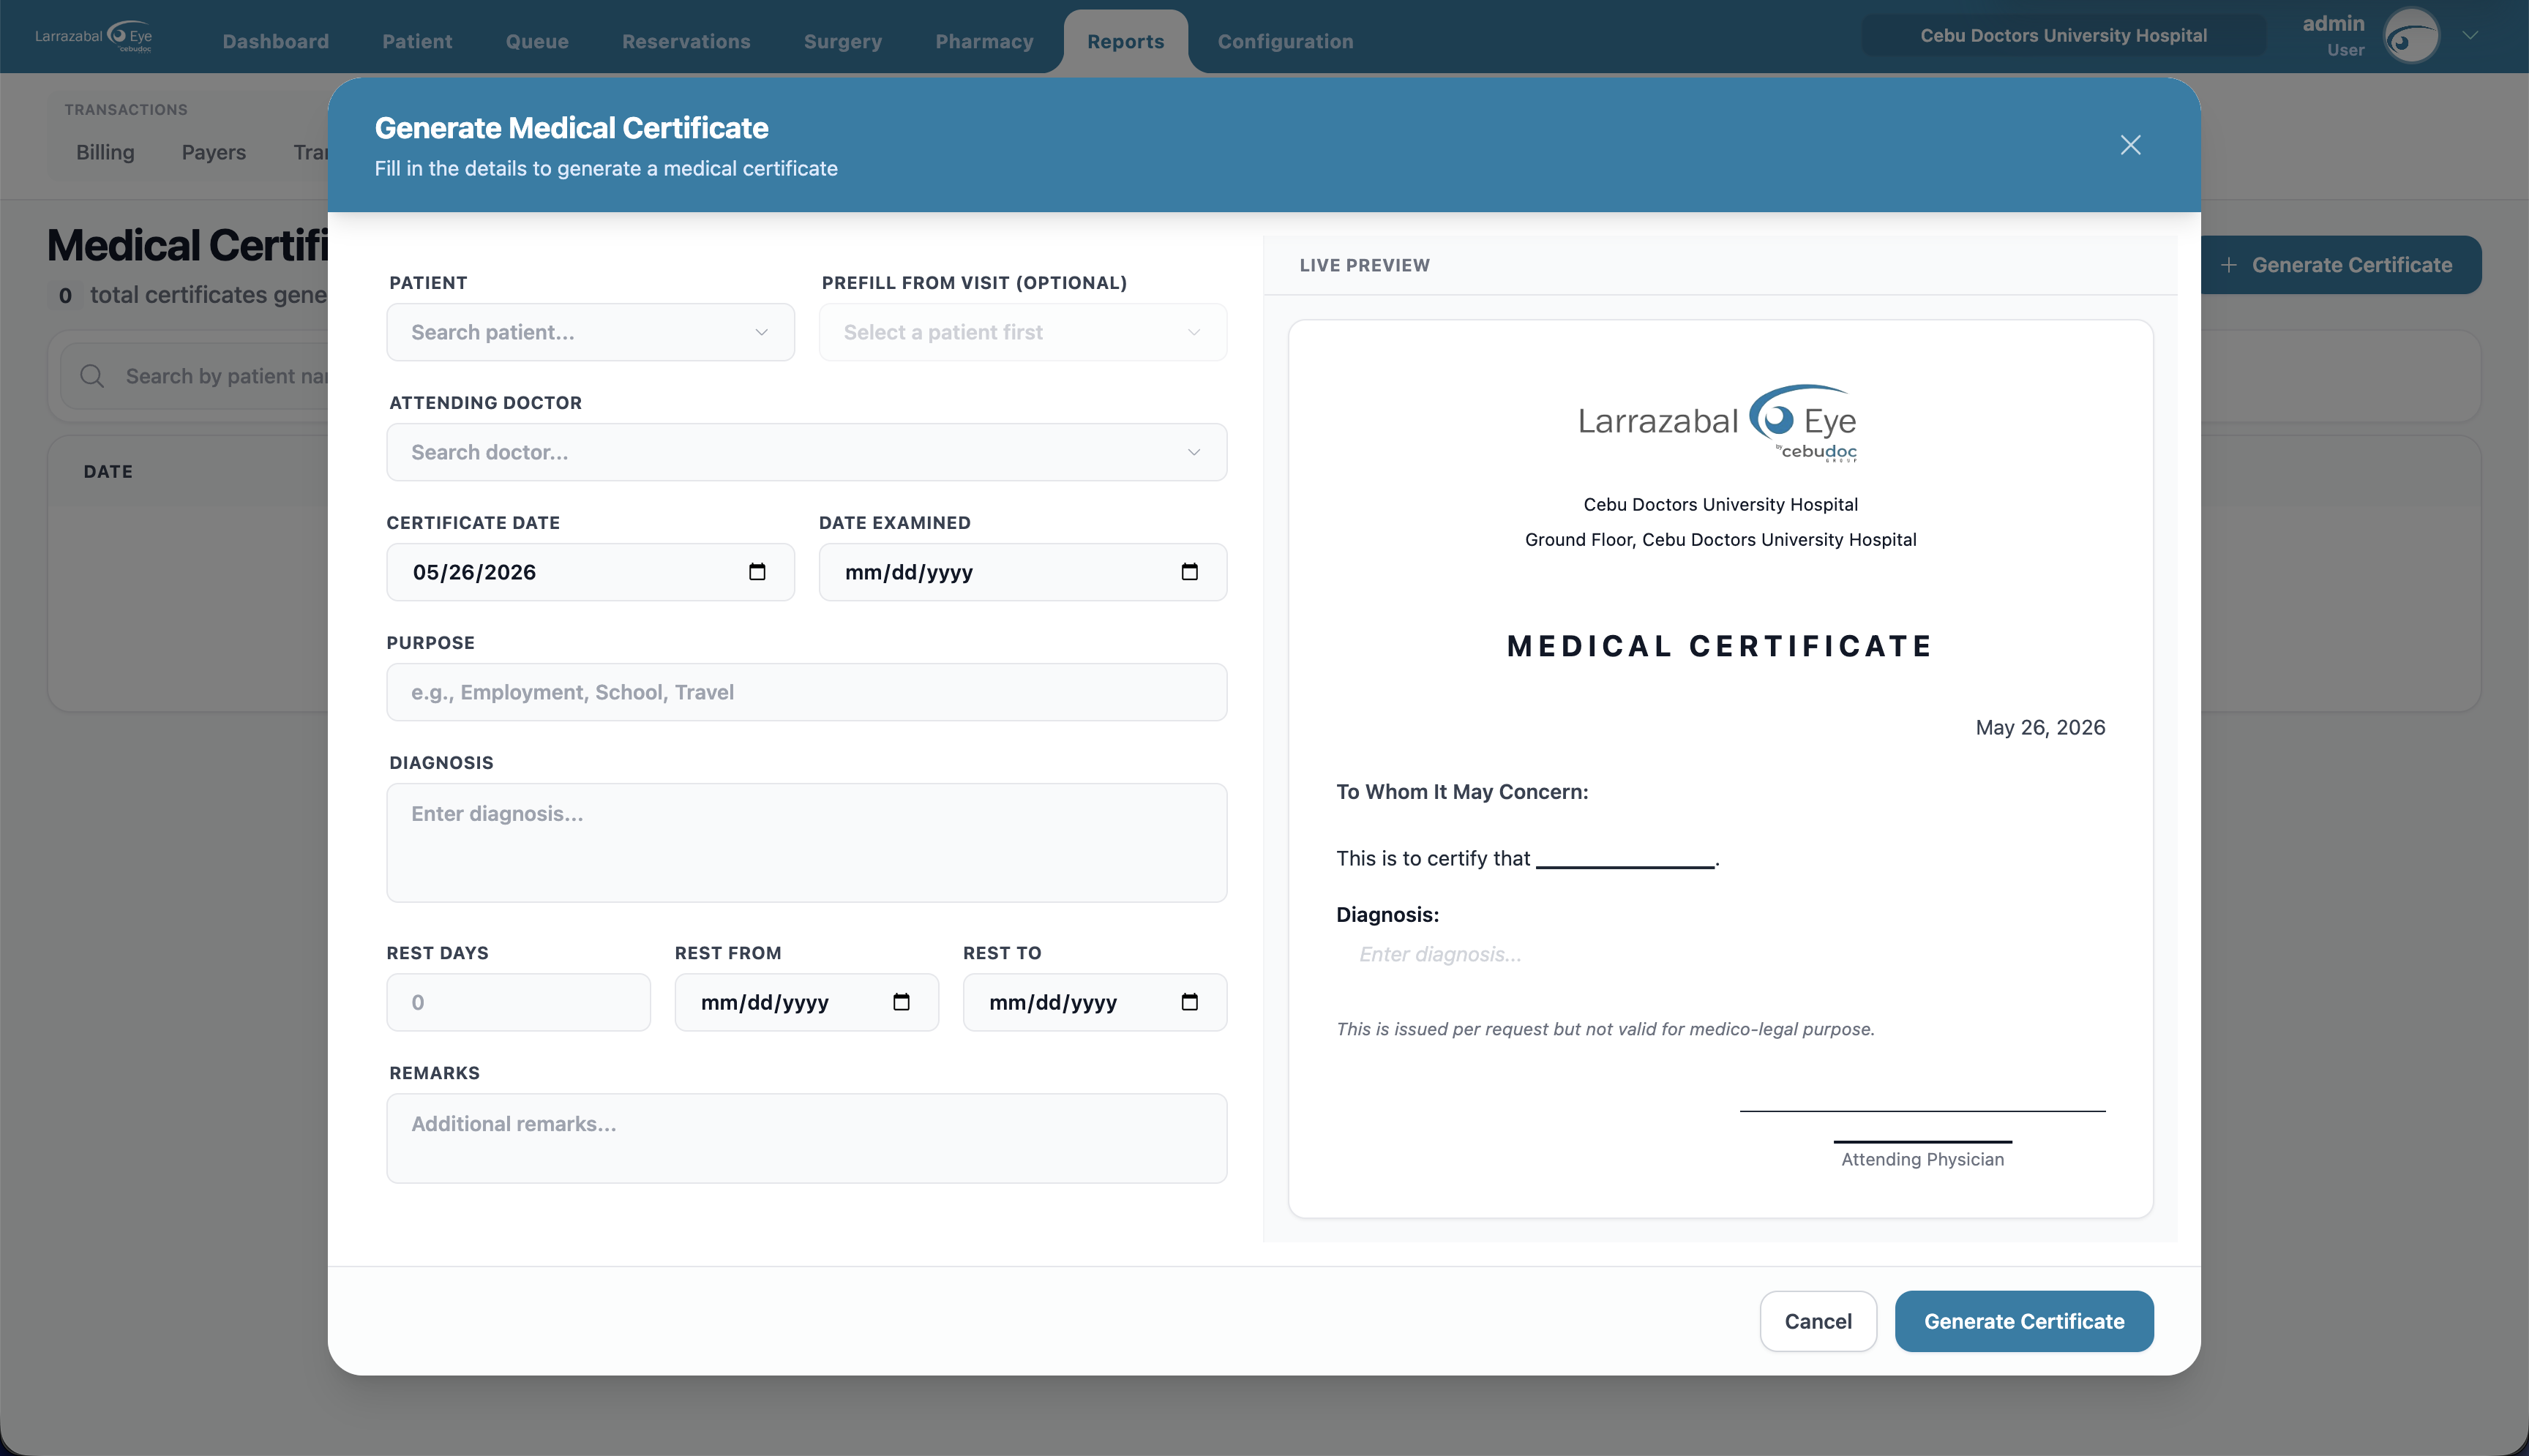Open calendar picker for Certificate Date
This screenshot has height=1456, width=2529.
coord(757,572)
